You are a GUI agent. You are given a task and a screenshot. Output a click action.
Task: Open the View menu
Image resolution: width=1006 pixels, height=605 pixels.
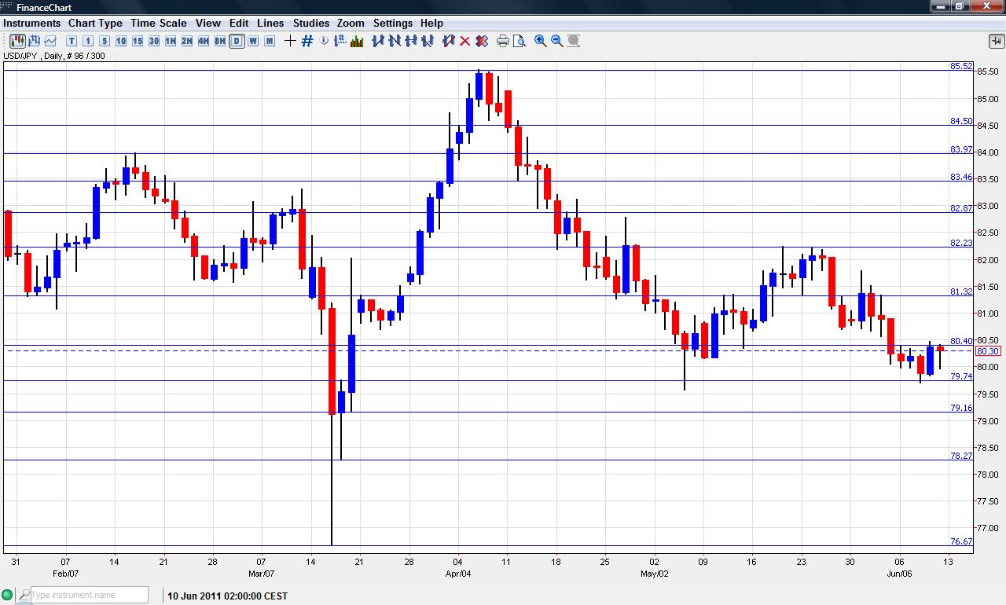point(208,23)
